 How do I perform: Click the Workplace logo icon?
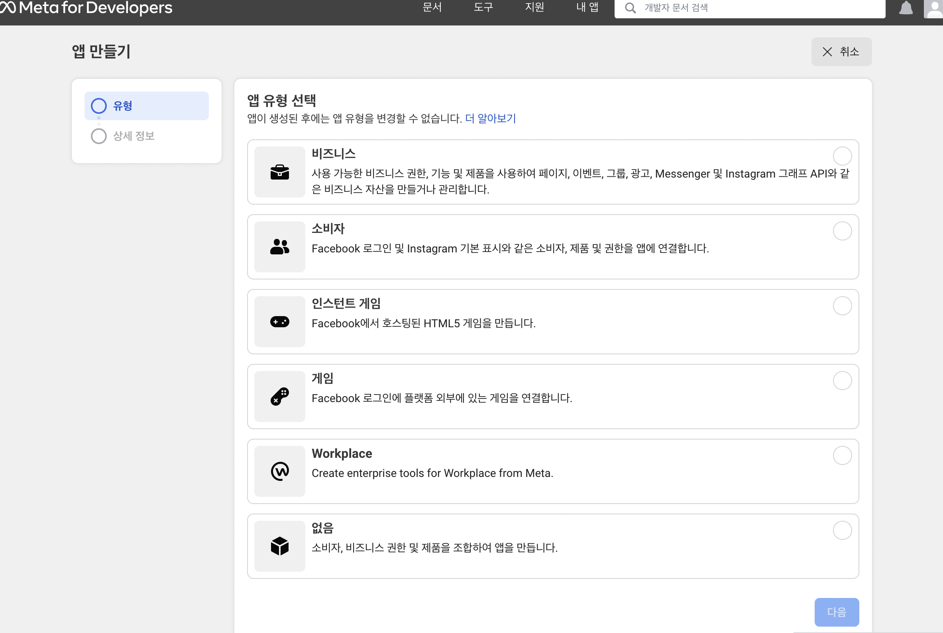279,471
